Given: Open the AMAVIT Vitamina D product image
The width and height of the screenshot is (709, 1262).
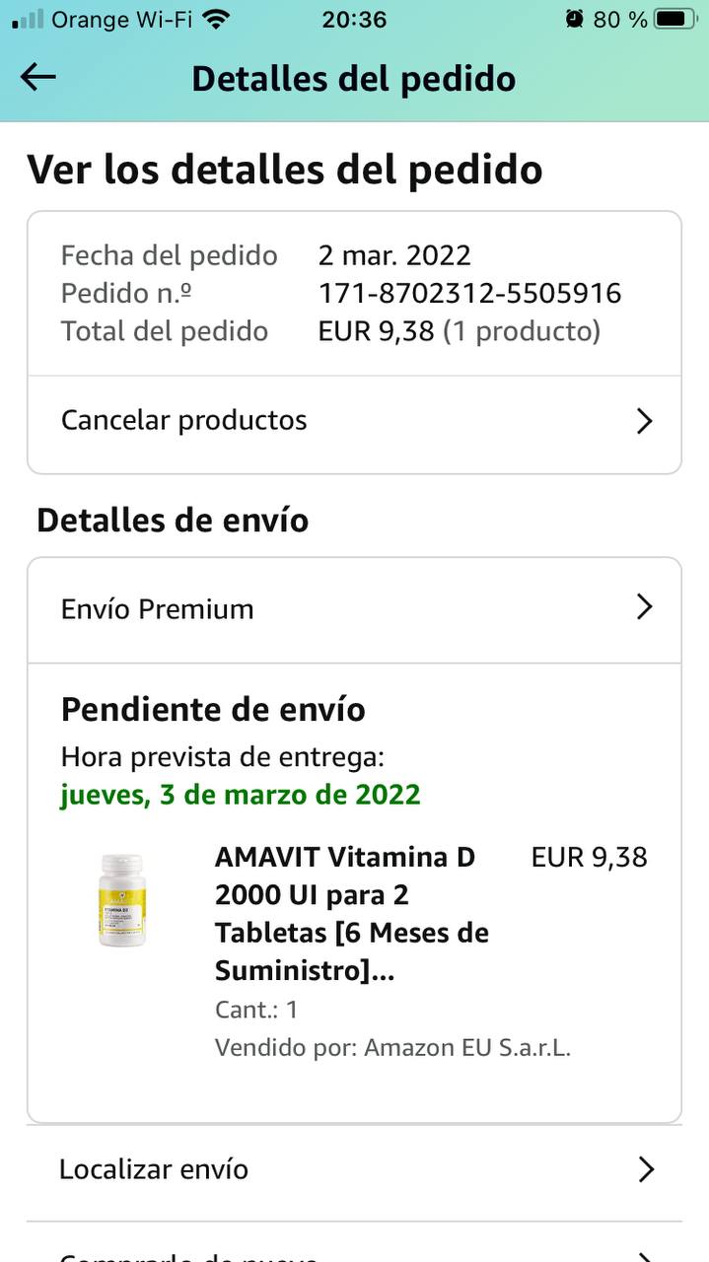Looking at the screenshot, I should tap(122, 900).
